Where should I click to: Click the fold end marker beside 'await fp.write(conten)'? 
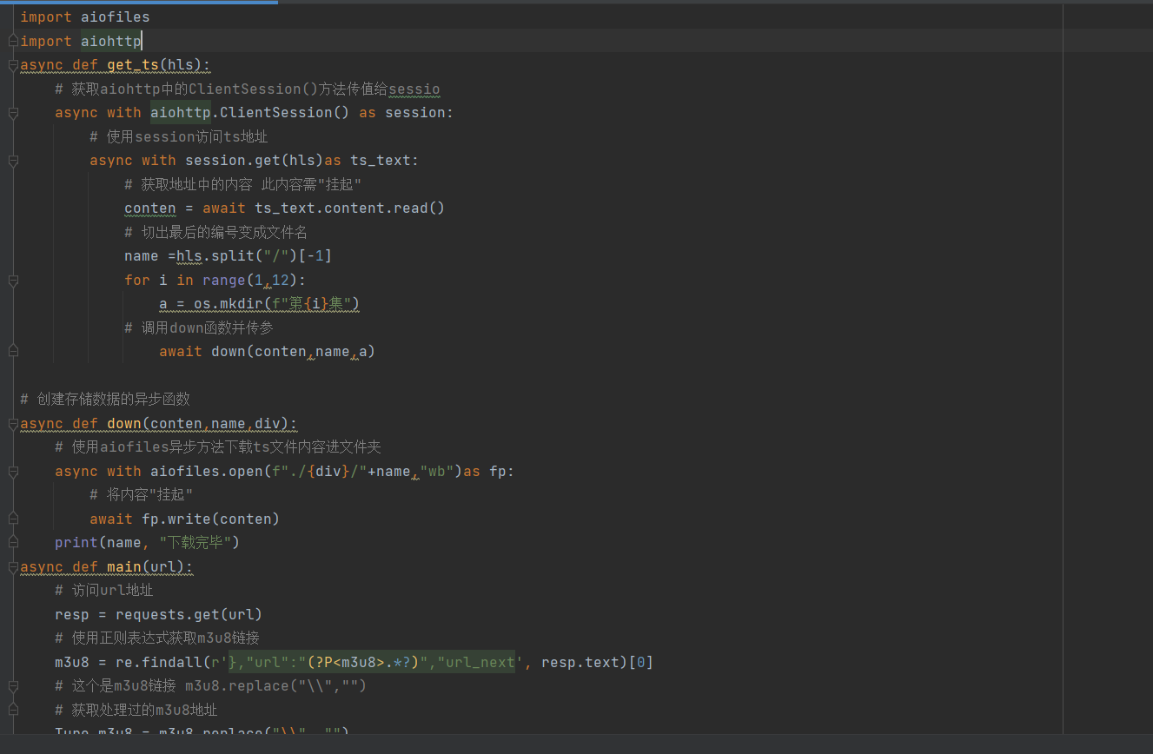pos(12,519)
